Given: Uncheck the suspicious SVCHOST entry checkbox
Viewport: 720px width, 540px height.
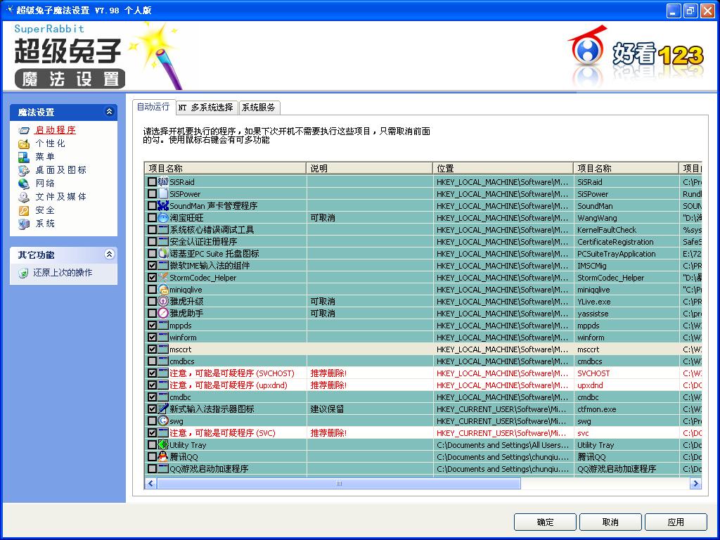Looking at the screenshot, I should coord(152,373).
